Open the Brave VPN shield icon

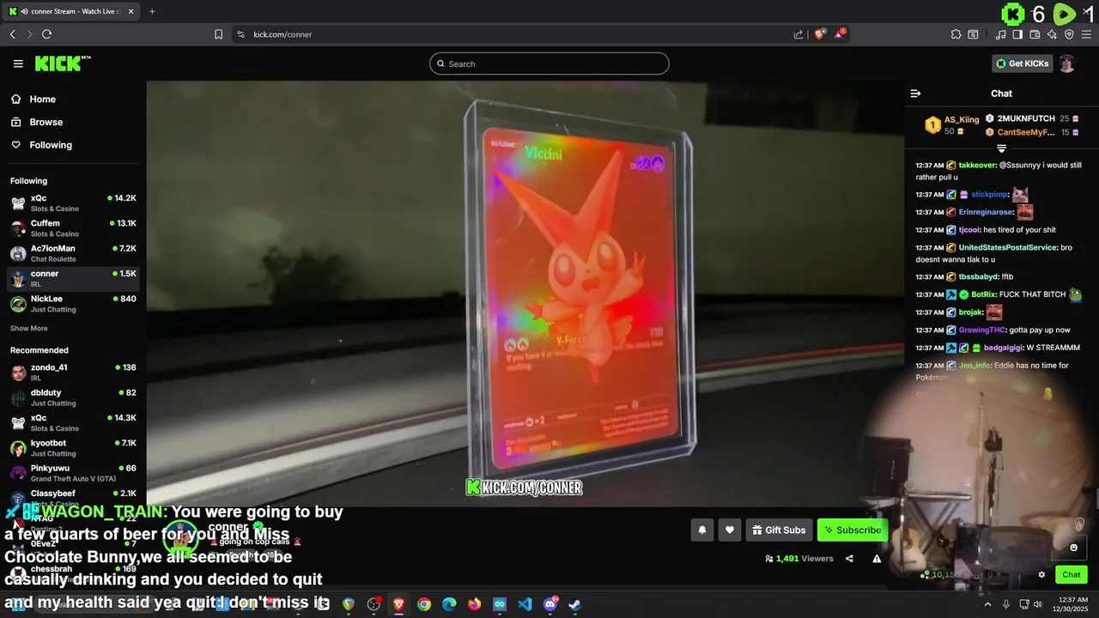click(x=1069, y=34)
